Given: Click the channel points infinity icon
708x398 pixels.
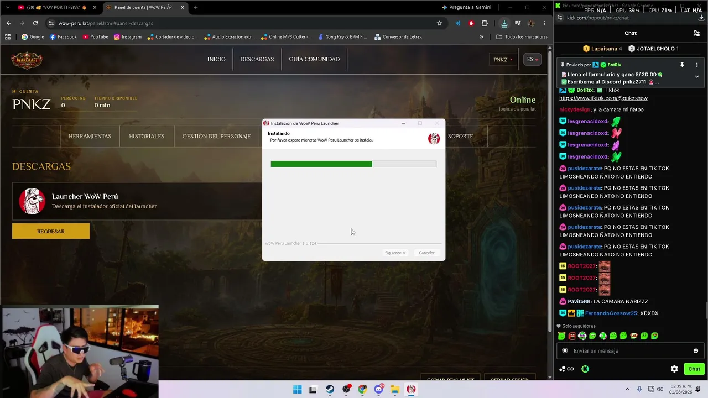Looking at the screenshot, I should tap(567, 369).
